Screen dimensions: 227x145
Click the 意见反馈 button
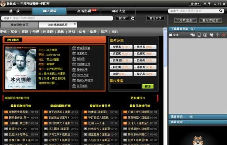[155, 18]
